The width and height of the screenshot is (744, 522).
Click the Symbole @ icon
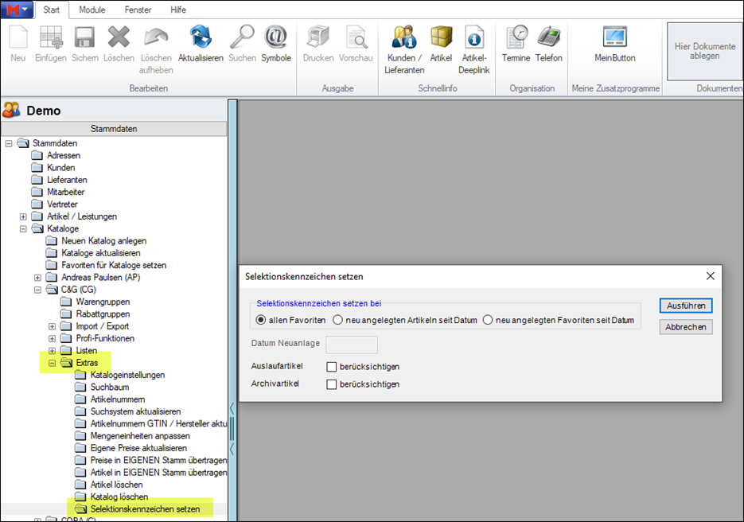[x=276, y=38]
